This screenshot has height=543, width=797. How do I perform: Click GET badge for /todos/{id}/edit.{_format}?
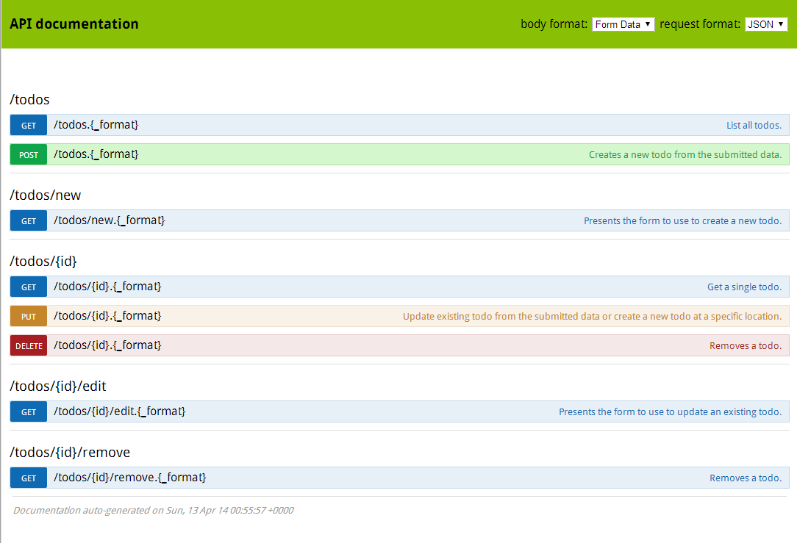(x=29, y=412)
